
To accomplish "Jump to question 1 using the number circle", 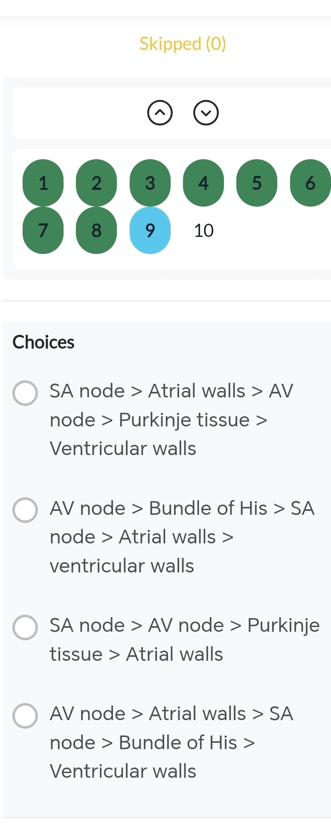I will coord(43,183).
